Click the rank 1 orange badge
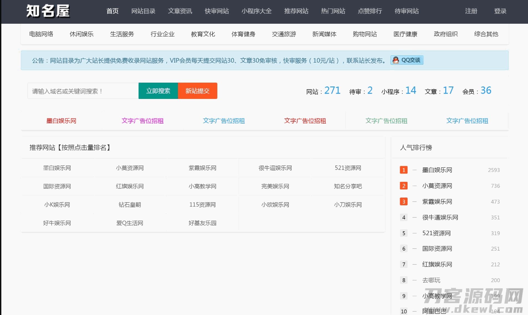The image size is (528, 315). pyautogui.click(x=403, y=170)
